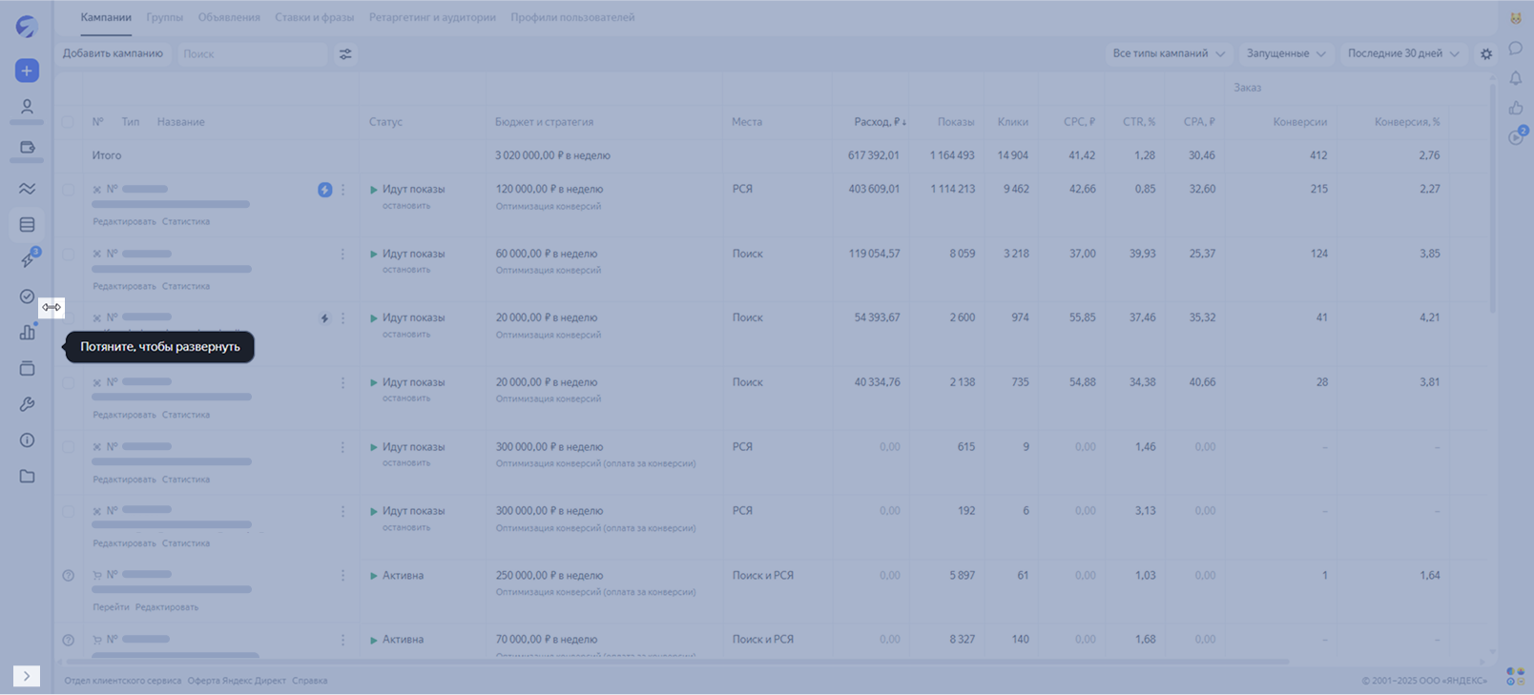The height and width of the screenshot is (695, 1534).
Task: Open the Все типы кампаний dropdown
Action: (x=1169, y=53)
